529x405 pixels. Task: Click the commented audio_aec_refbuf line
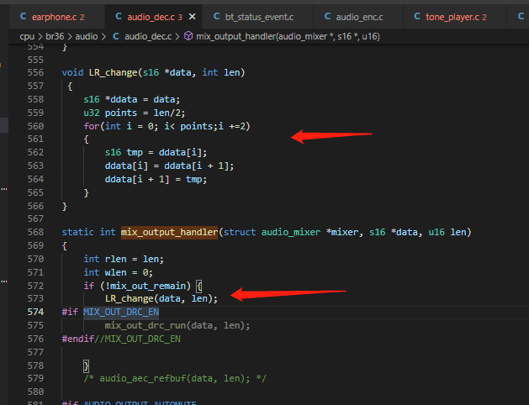click(175, 378)
